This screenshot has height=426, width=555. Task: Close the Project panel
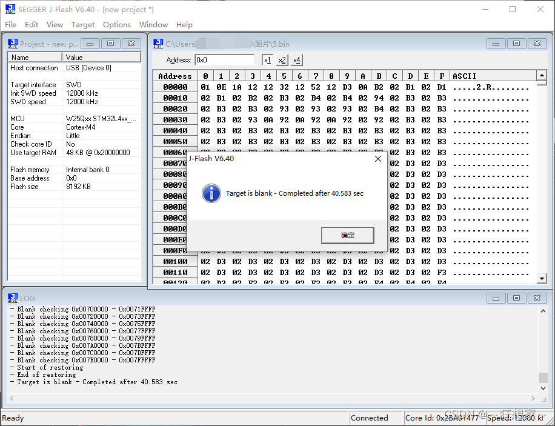tap(131, 44)
